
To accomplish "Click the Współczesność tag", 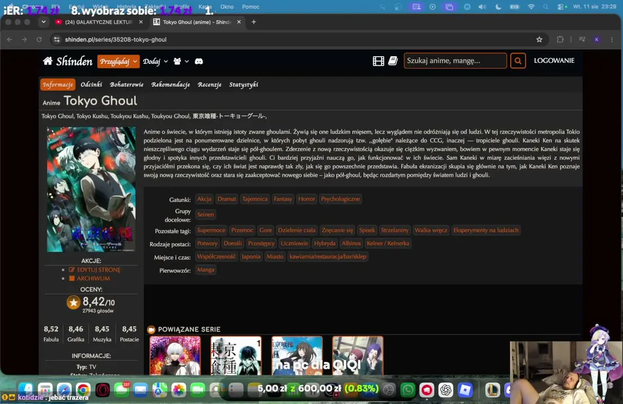I will [216, 256].
